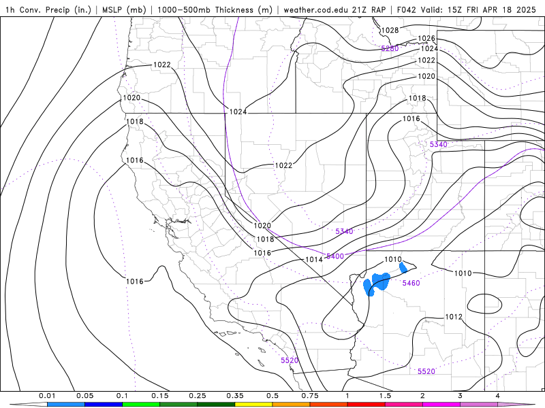Click the darkest green 0.25–0.35 legend swatch
The height and width of the screenshot is (408, 545).
[x=216, y=405]
